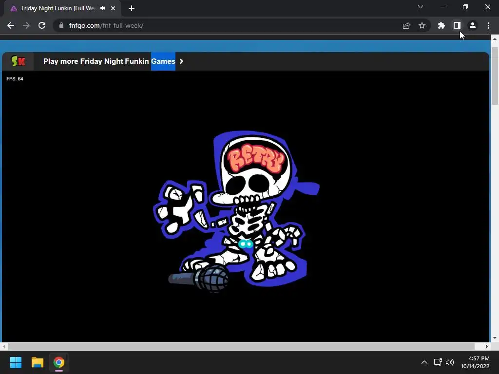The image size is (499, 374).
Task: Open the Extensions puzzle icon
Action: pos(441,25)
